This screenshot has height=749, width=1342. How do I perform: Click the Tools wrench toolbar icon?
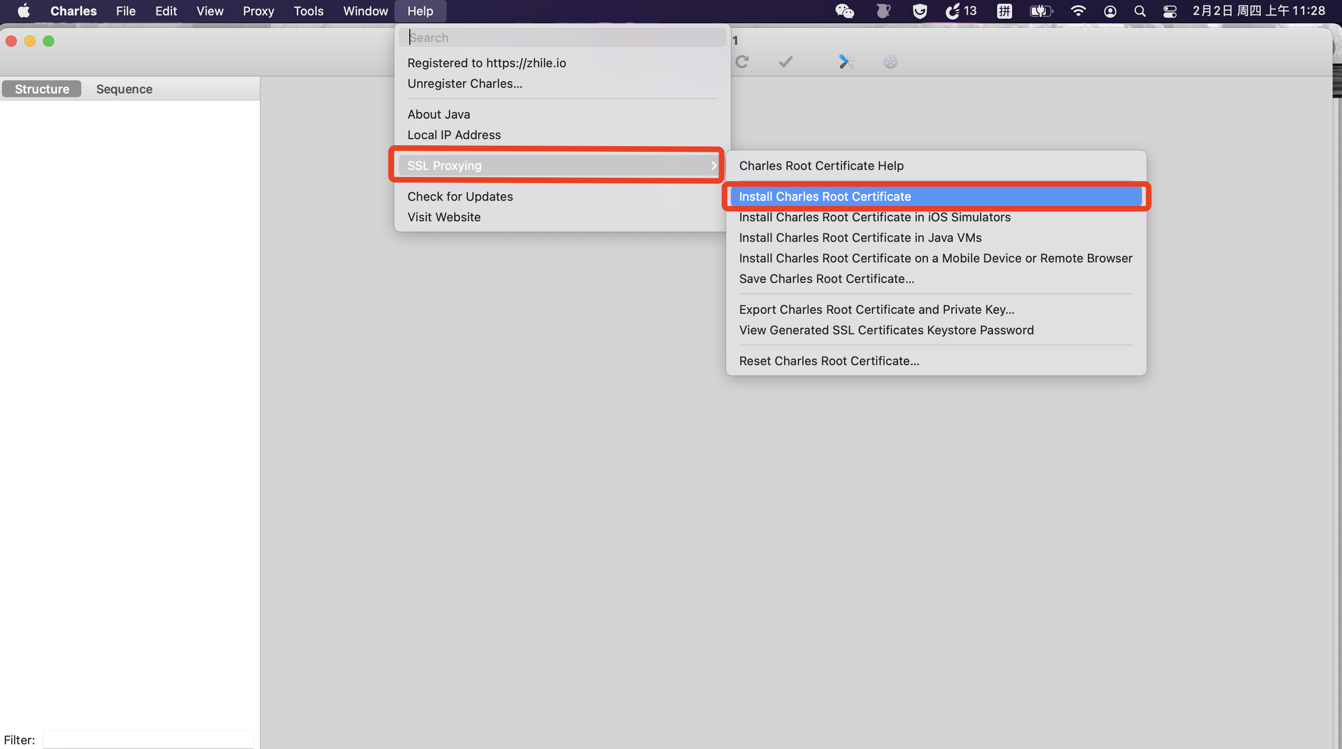click(x=846, y=62)
